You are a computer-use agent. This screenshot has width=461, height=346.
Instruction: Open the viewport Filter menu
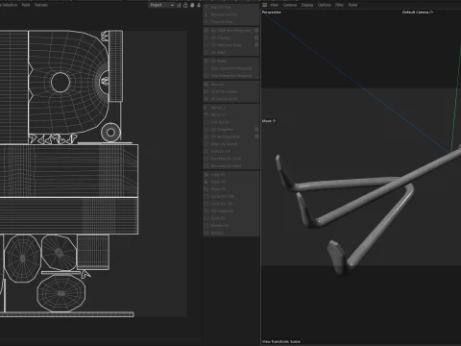click(x=340, y=5)
